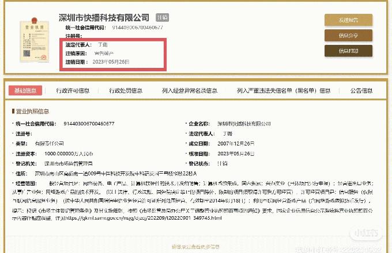Viewport: 392px width, 253px height.
Task: Open the 列入经营异常名录信息 tab
Action: point(190,90)
